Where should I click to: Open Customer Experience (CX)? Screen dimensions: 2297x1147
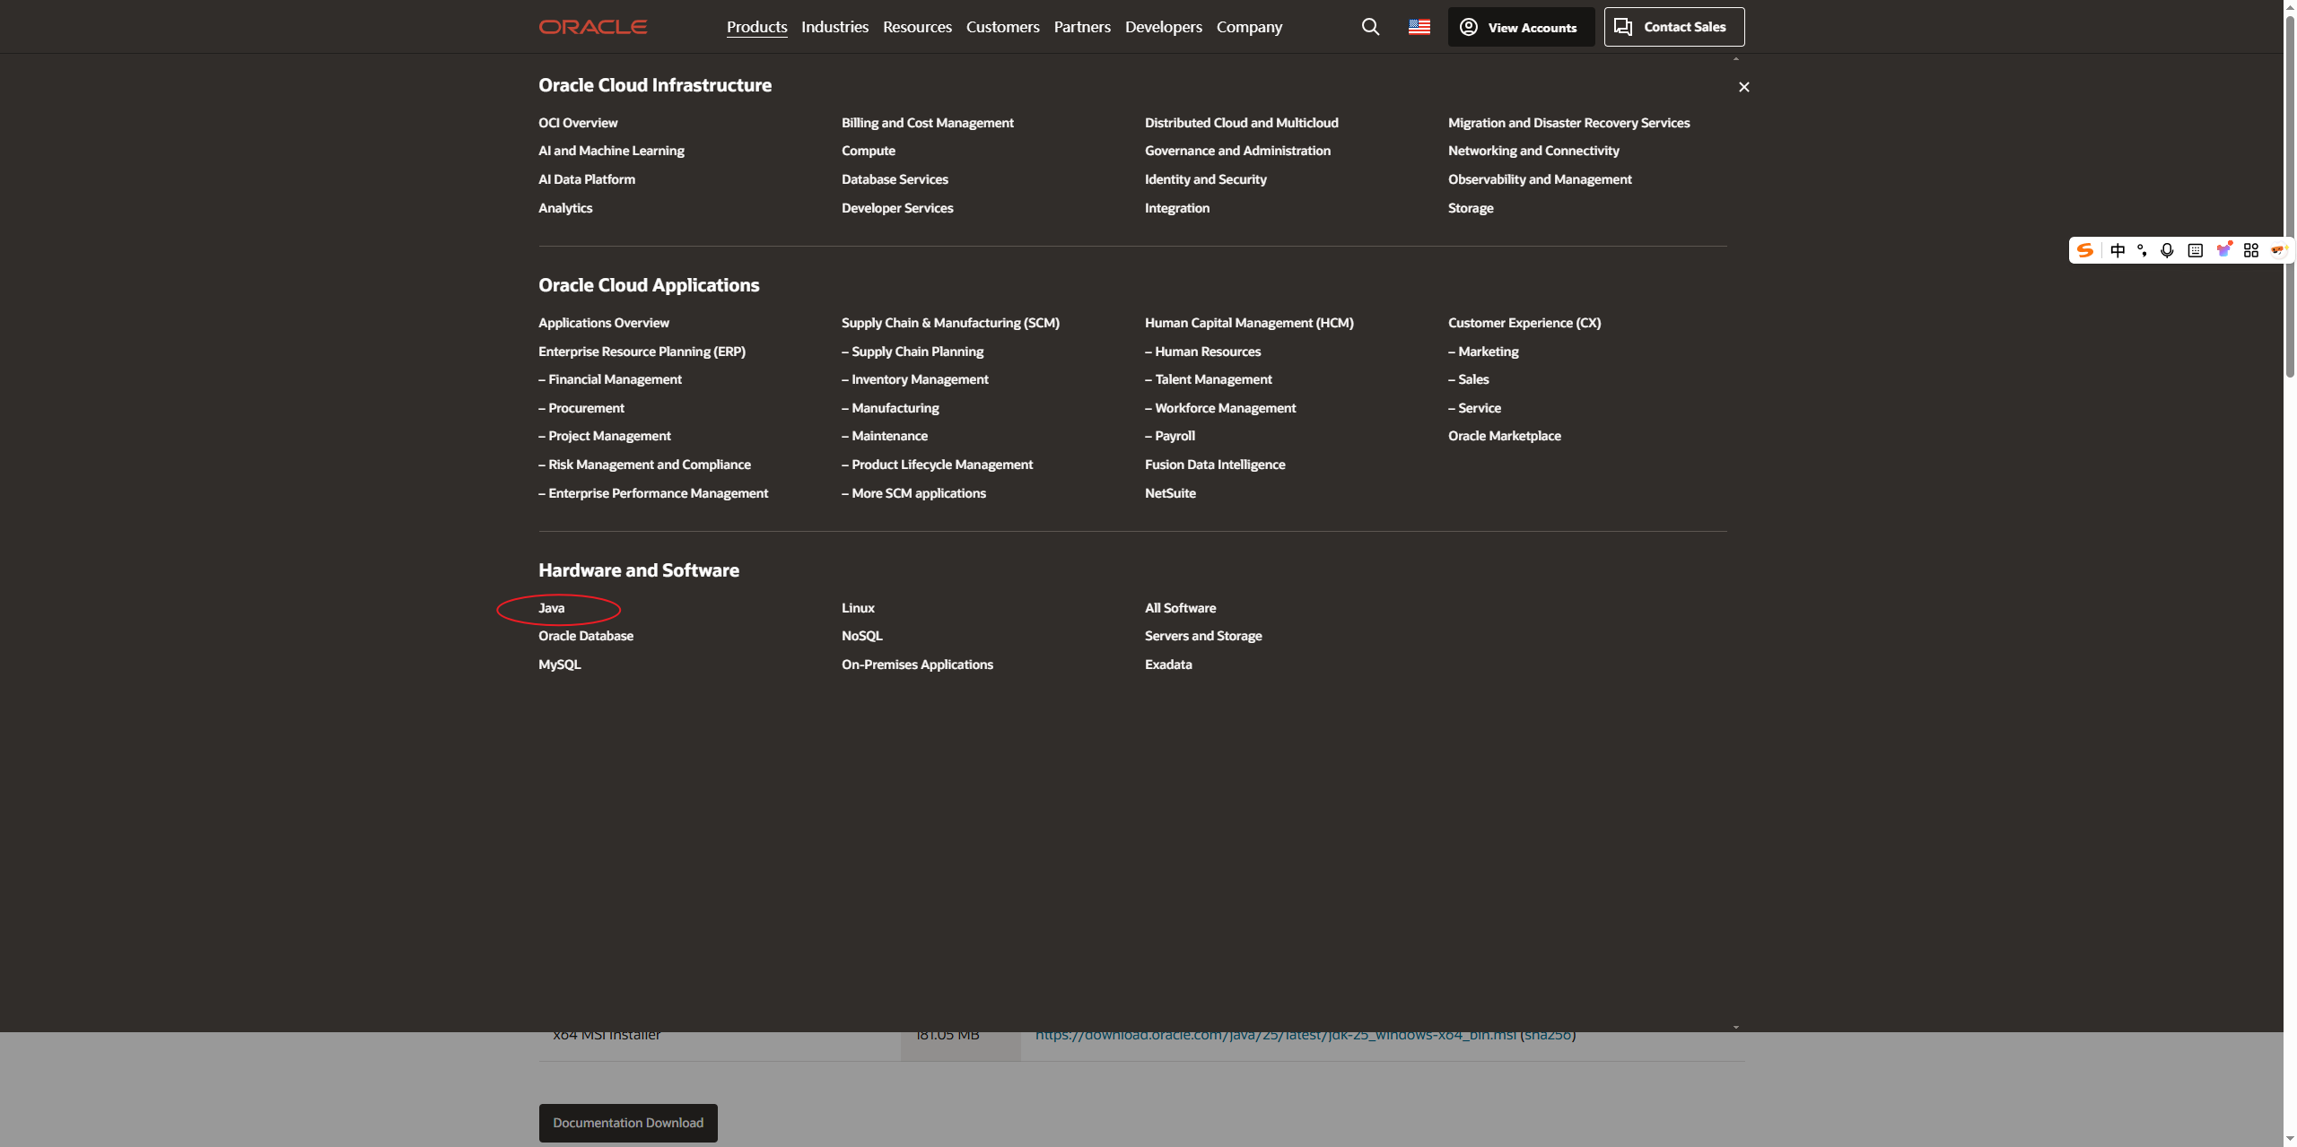click(1524, 323)
